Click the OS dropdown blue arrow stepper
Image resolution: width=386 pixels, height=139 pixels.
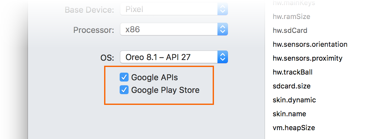point(223,57)
